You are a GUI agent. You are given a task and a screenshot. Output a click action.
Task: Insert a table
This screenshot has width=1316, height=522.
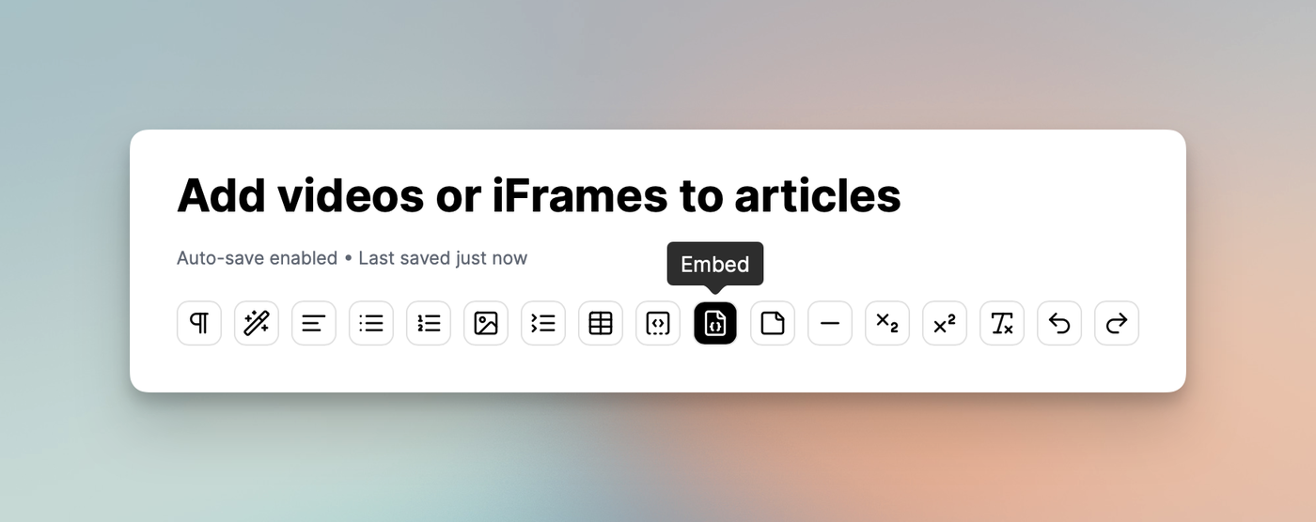[601, 323]
